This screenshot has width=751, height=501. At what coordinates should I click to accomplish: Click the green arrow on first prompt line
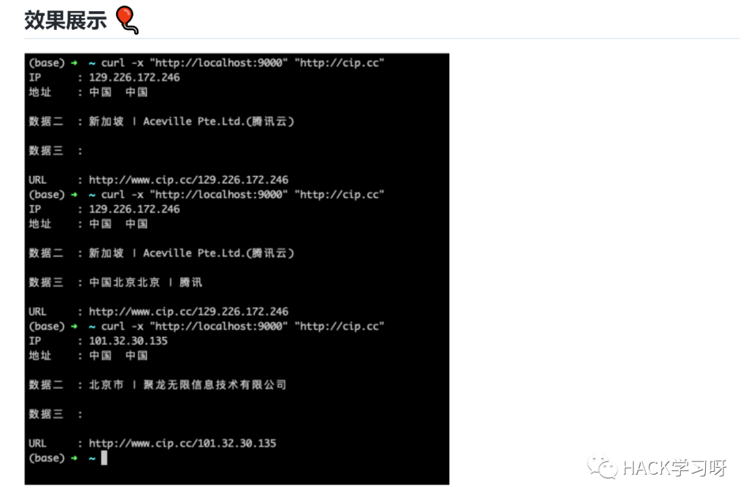click(74, 63)
